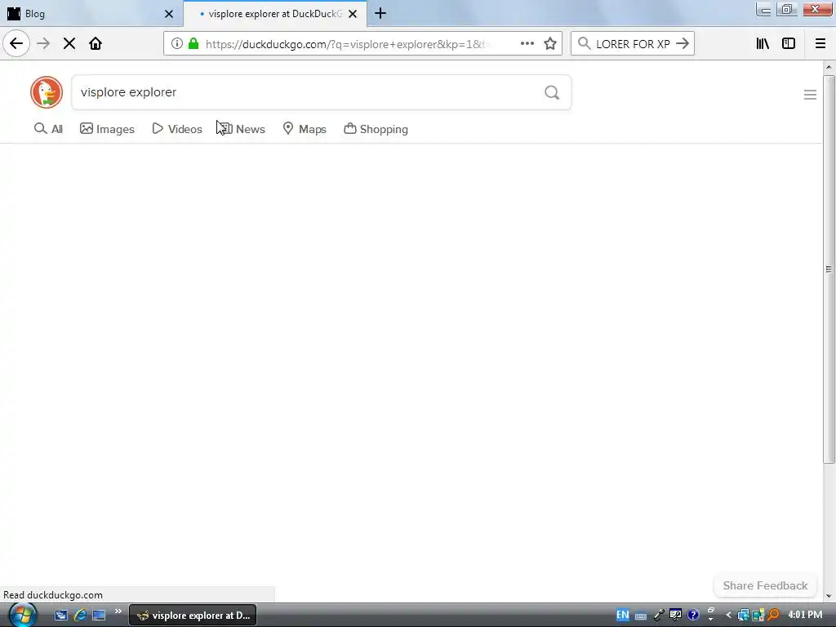Click the DuckDuckGo duck logo

point(47,92)
